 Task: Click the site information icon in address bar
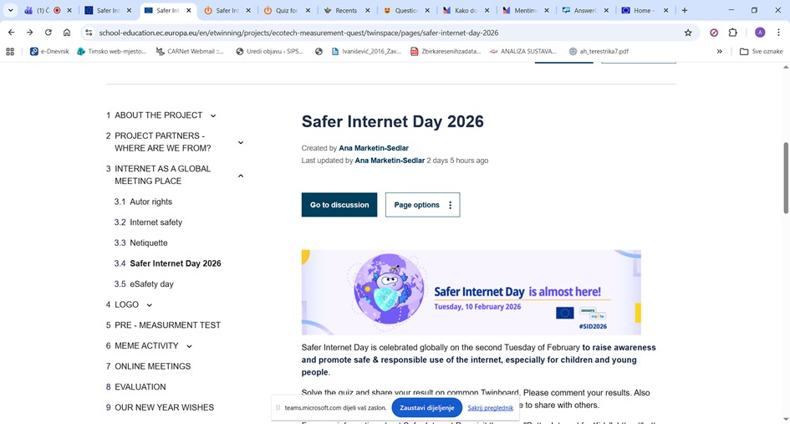pos(89,33)
